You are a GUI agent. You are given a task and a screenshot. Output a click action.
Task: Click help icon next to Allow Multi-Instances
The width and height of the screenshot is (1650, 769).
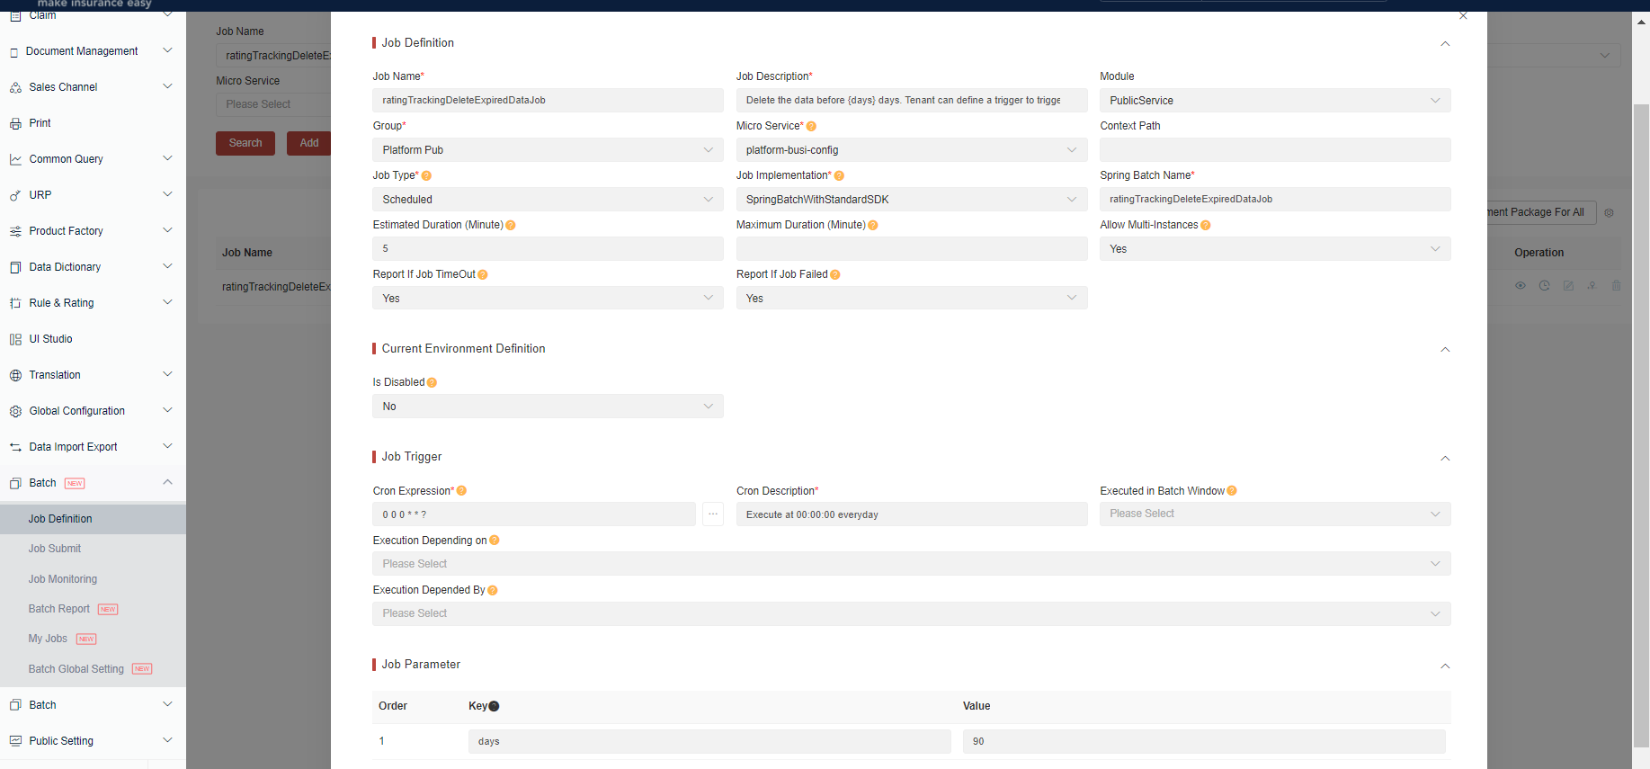[x=1206, y=226]
